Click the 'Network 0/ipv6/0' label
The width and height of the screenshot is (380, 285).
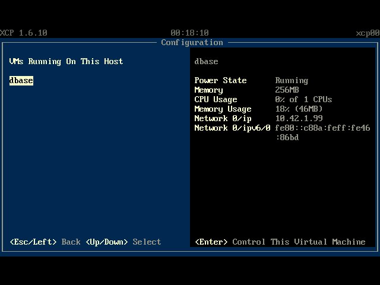point(232,128)
